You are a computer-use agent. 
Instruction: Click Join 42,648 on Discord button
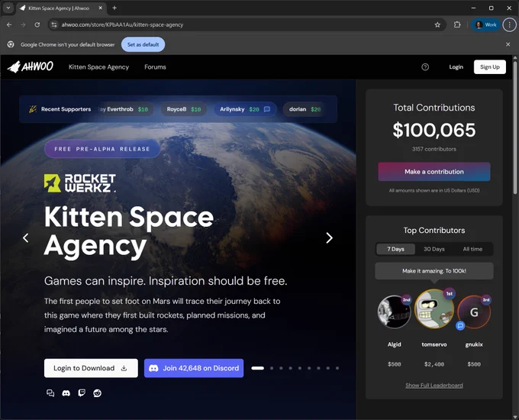(194, 368)
